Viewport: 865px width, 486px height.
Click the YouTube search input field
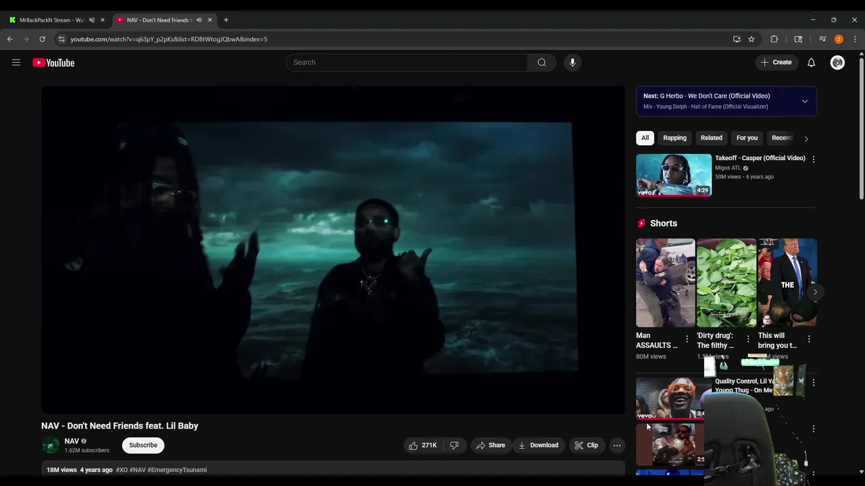point(407,62)
